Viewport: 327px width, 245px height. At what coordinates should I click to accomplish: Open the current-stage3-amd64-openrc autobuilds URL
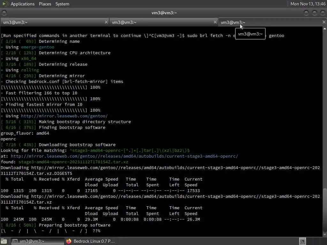click(x=124, y=156)
